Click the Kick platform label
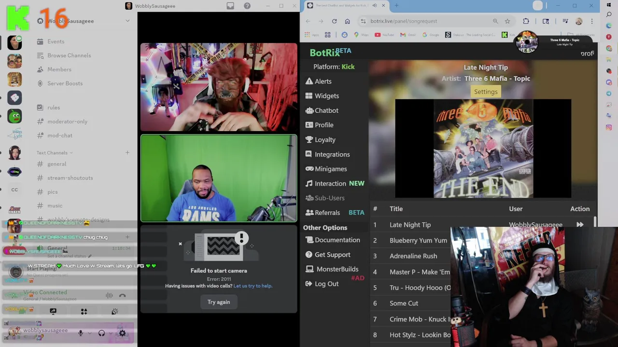Image resolution: width=618 pixels, height=347 pixels. (x=348, y=67)
